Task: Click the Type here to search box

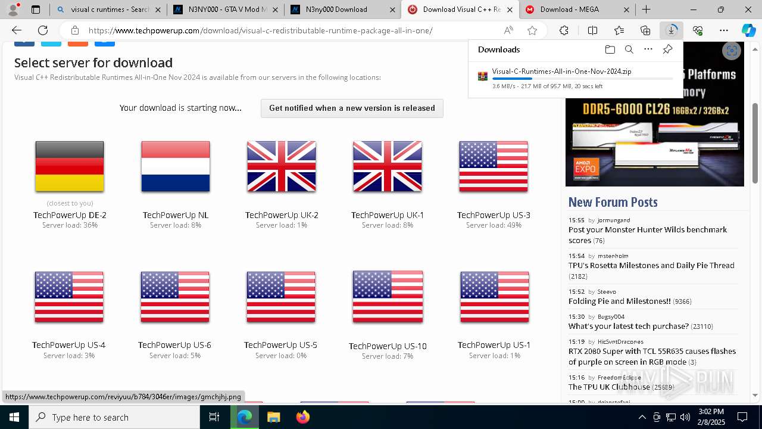Action: (x=114, y=417)
